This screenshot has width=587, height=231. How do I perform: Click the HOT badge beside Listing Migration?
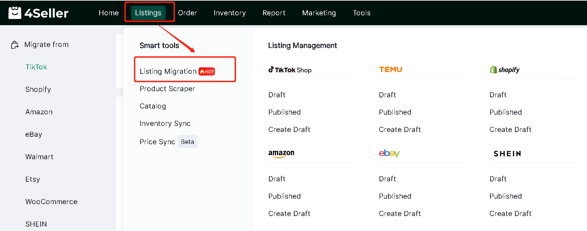tap(207, 71)
